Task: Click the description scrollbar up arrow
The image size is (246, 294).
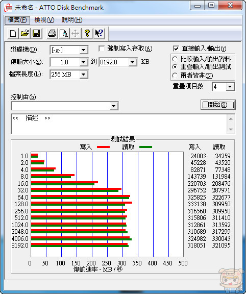Action: [x=231, y=119]
